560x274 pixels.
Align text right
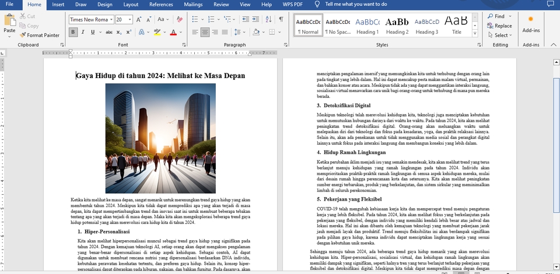coord(215,32)
